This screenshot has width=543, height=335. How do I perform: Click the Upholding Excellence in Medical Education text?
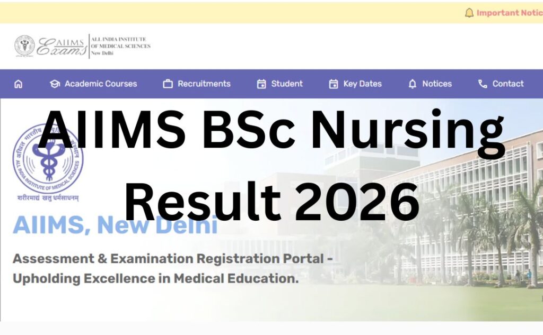[x=156, y=279]
